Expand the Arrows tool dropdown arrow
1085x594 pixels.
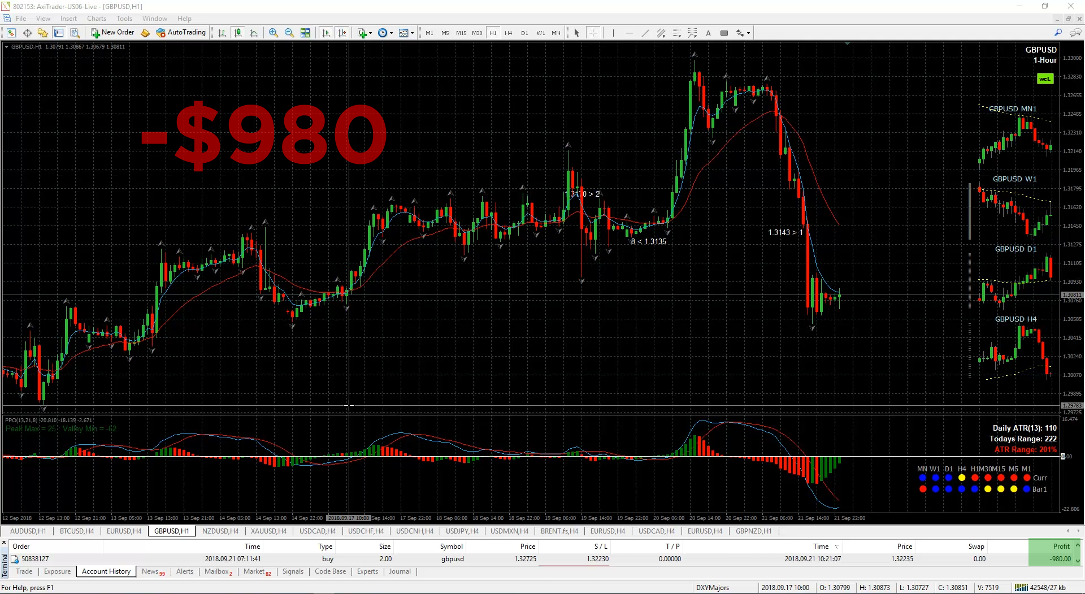(x=748, y=33)
